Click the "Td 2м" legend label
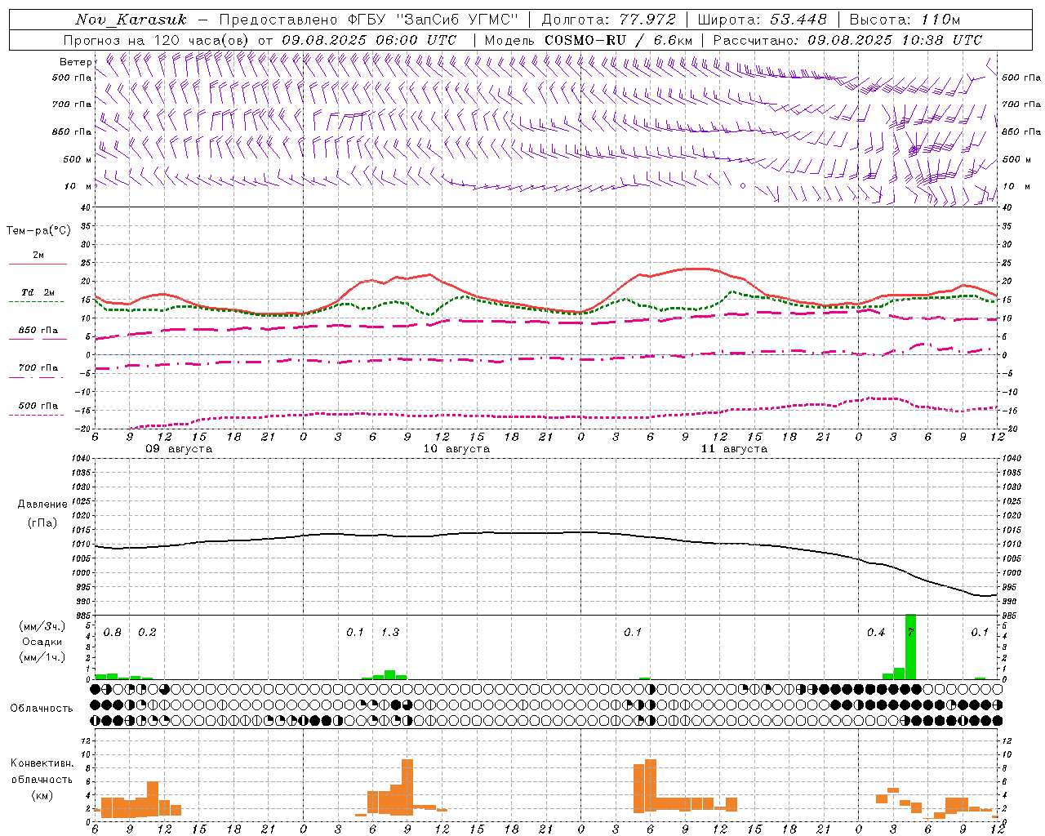 point(38,292)
